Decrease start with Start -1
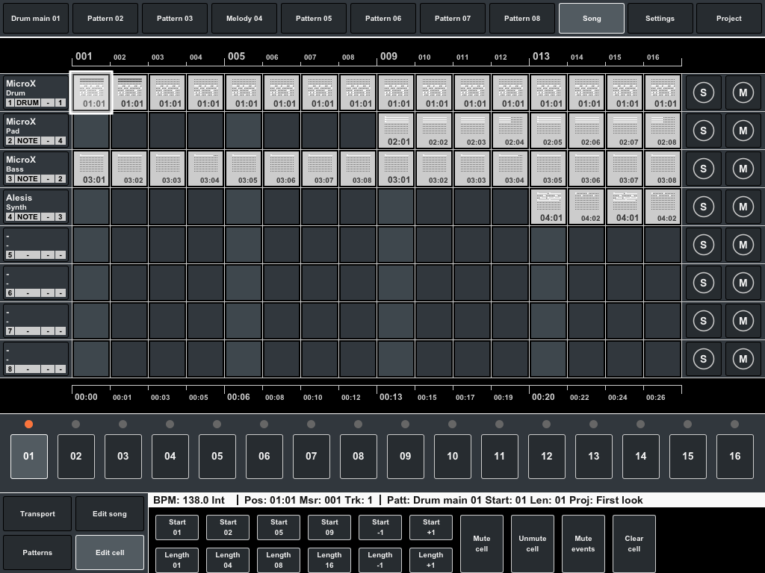Viewport: 765px width, 573px height. tap(380, 527)
